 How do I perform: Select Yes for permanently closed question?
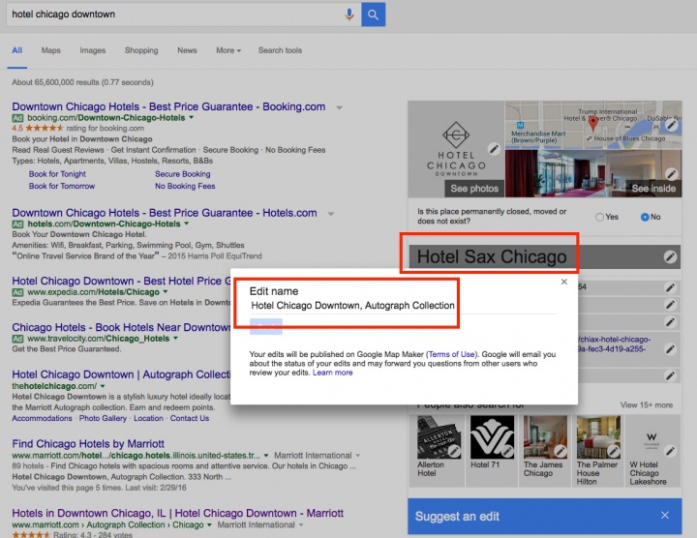(x=599, y=218)
